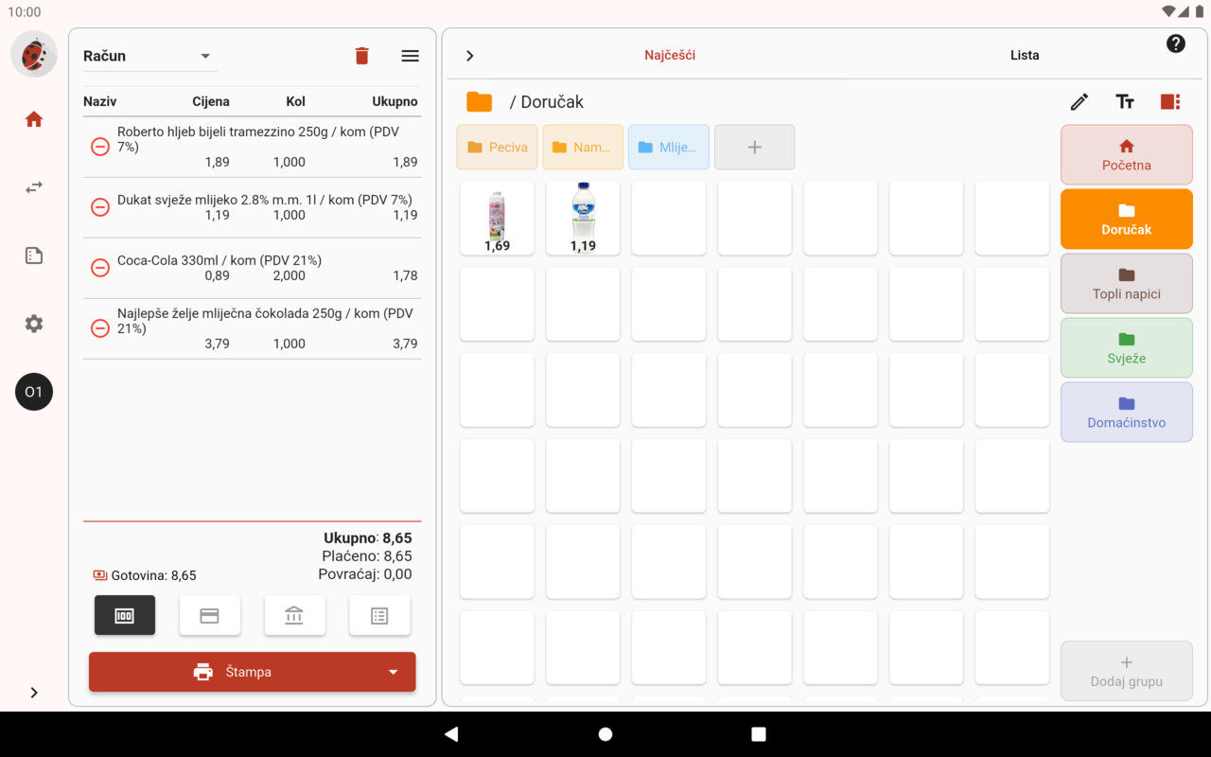The image size is (1211, 757).
Task: Open the receipt hamburger menu
Action: (410, 56)
